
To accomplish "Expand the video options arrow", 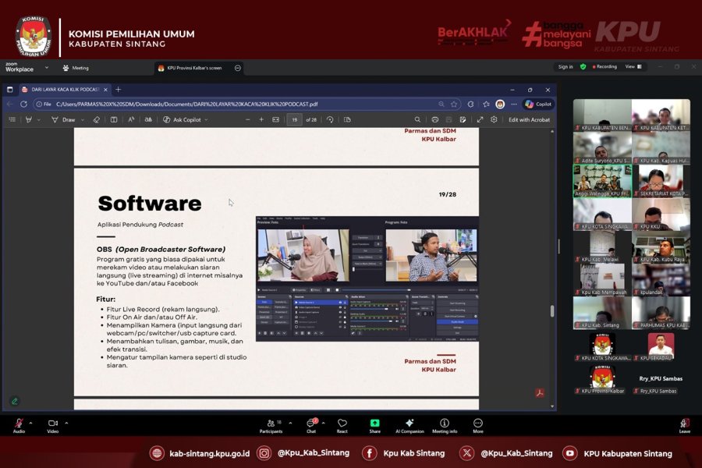I will (66, 422).
